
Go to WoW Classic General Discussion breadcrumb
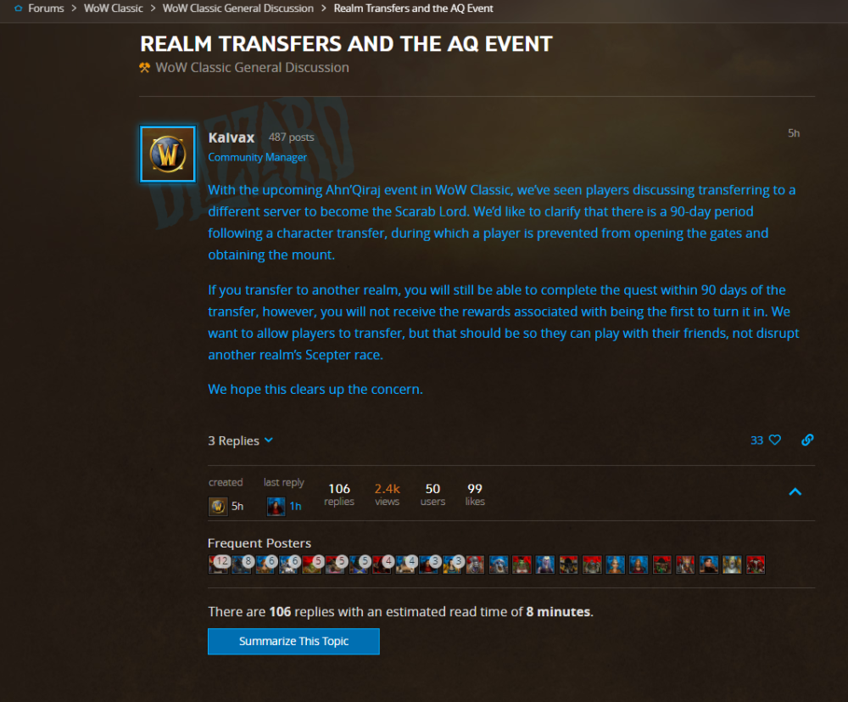tap(238, 8)
